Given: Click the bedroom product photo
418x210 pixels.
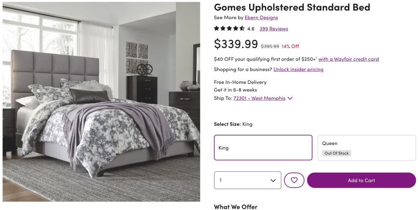Looking at the screenshot, I should point(101,102).
